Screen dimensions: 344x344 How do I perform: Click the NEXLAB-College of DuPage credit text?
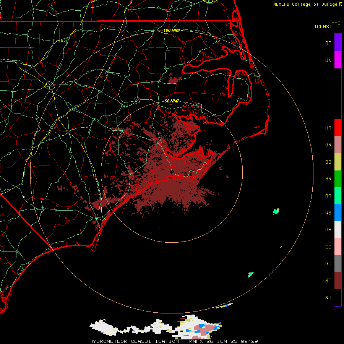[305, 4]
